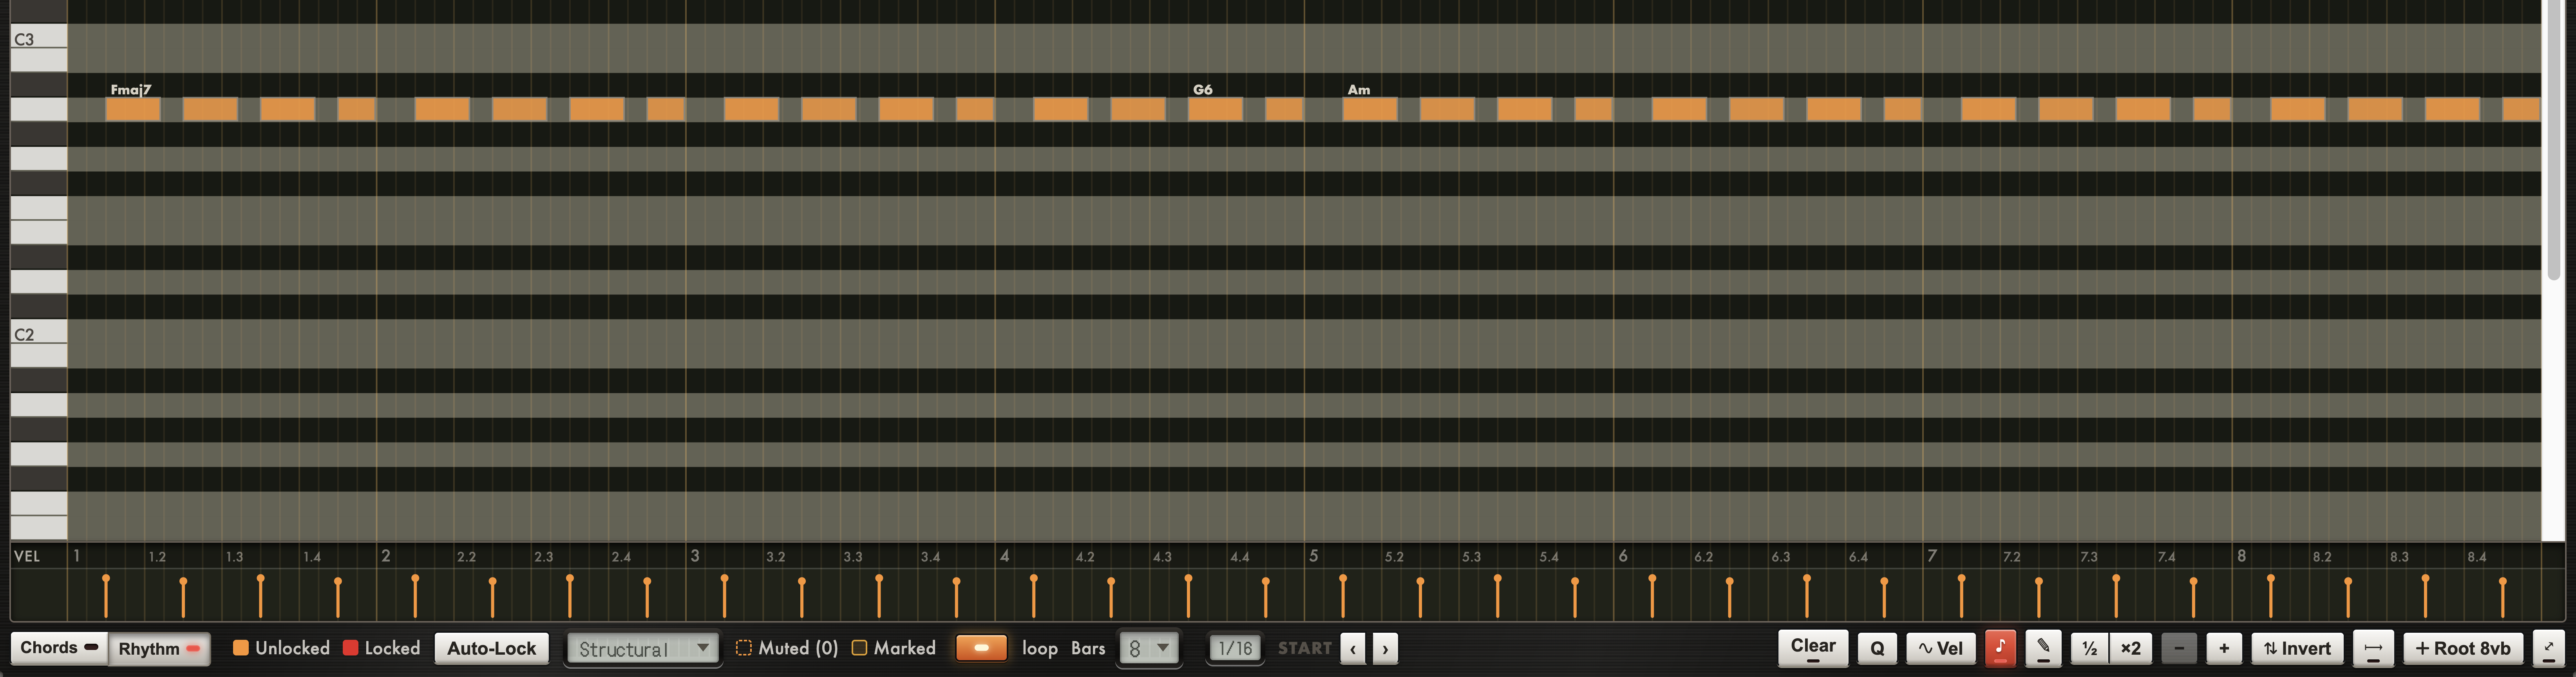2576x677 pixels.
Task: Click the Unlocked orange color indicator
Action: (241, 648)
